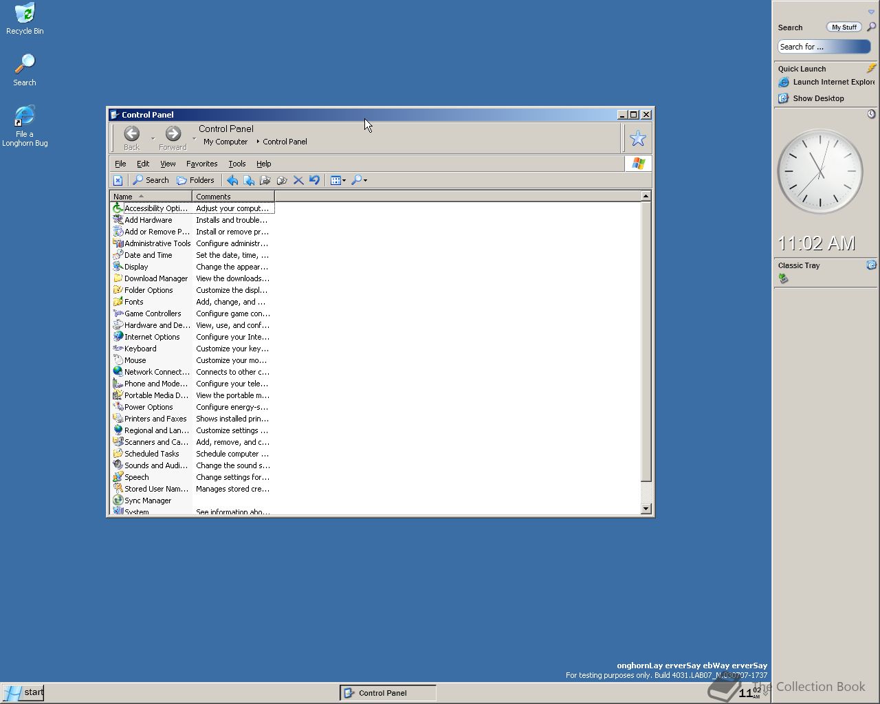This screenshot has width=880, height=704.
Task: Click the scrollbar down arrow
Action: click(646, 509)
